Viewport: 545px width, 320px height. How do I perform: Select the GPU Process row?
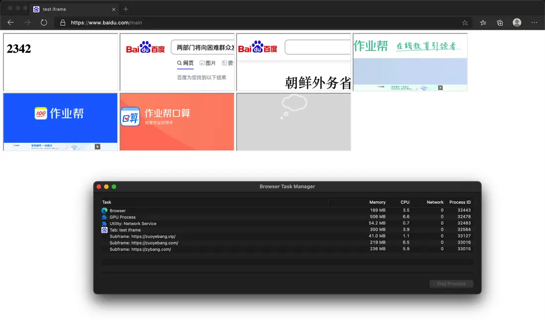point(287,217)
